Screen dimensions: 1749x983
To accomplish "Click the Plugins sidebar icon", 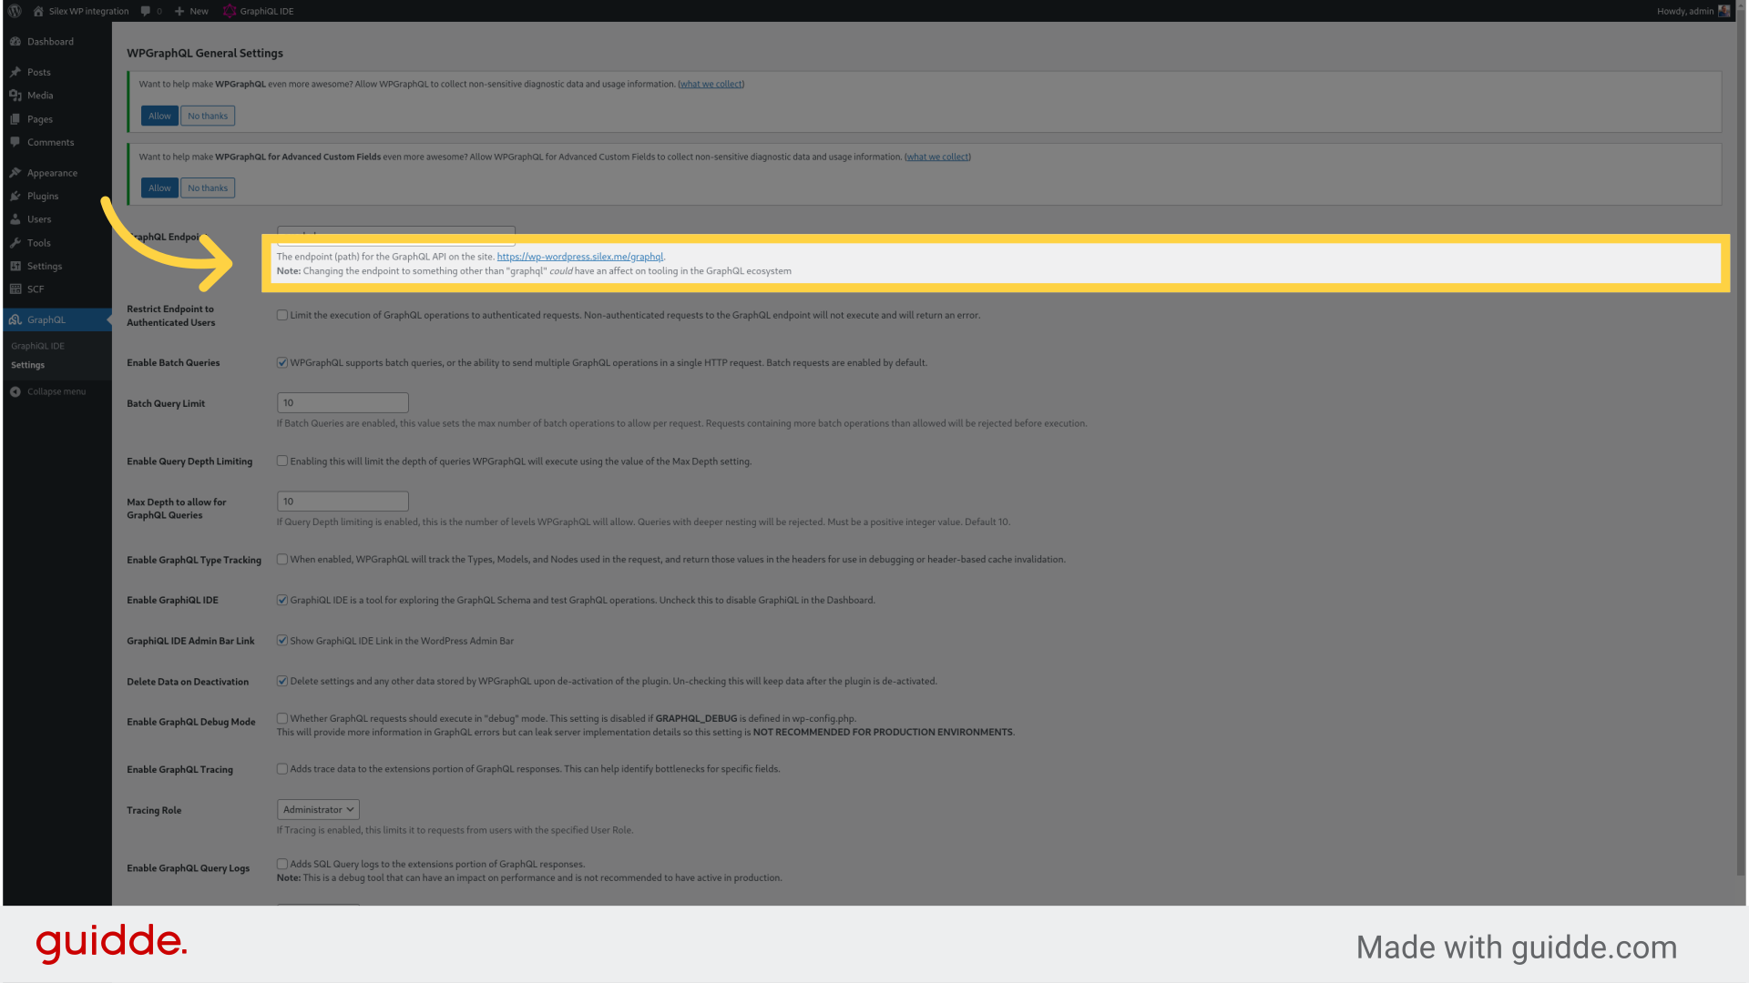I will (x=15, y=196).
